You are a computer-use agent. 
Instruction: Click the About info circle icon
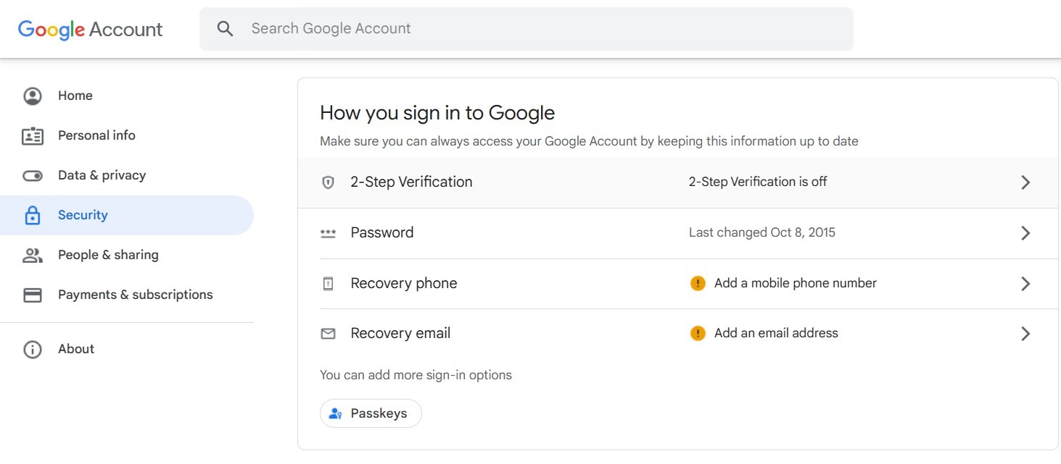pyautogui.click(x=33, y=349)
